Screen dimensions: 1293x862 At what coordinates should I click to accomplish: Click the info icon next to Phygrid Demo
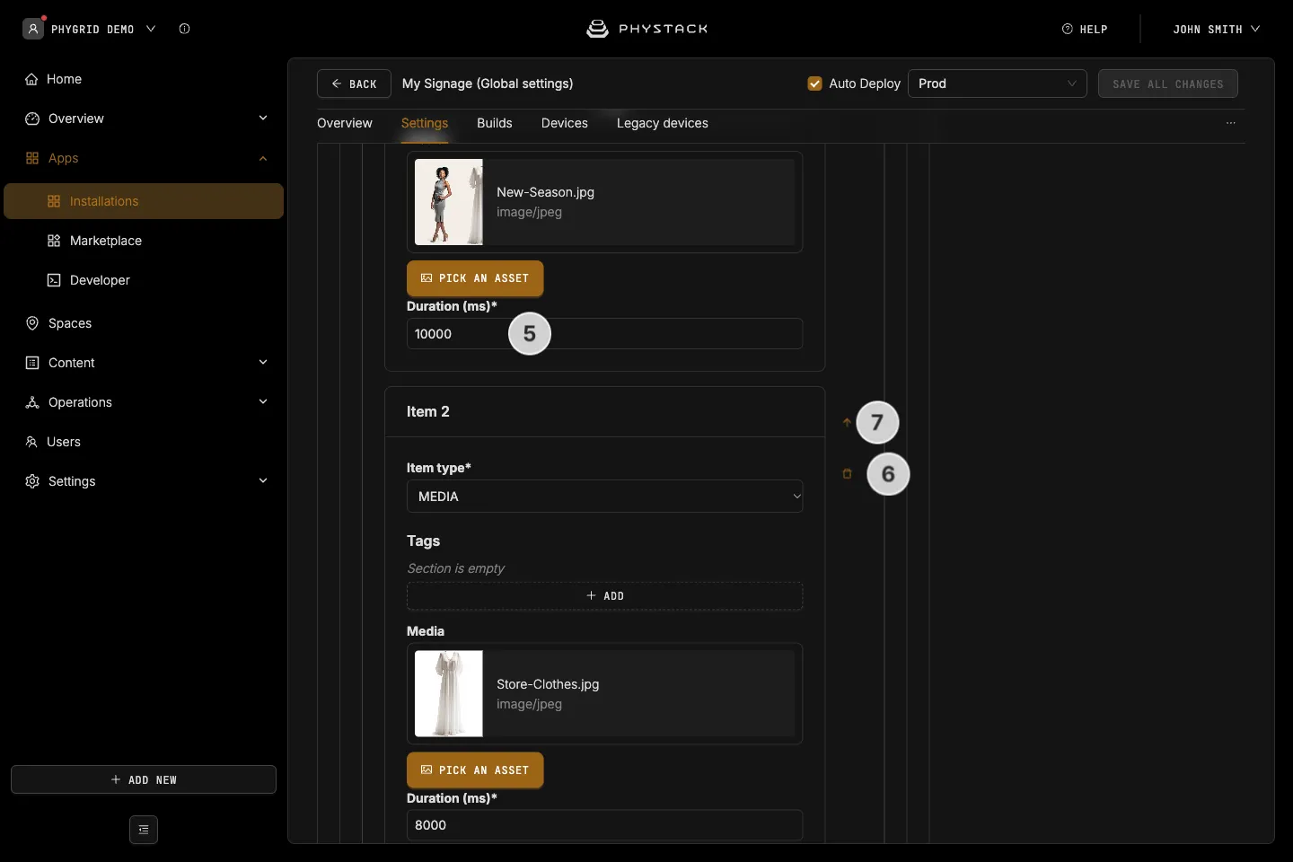184,29
